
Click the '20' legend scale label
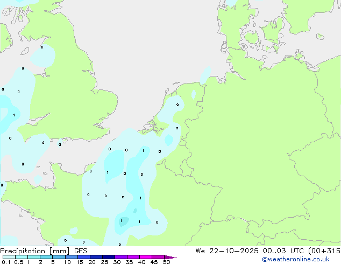pos(92,262)
